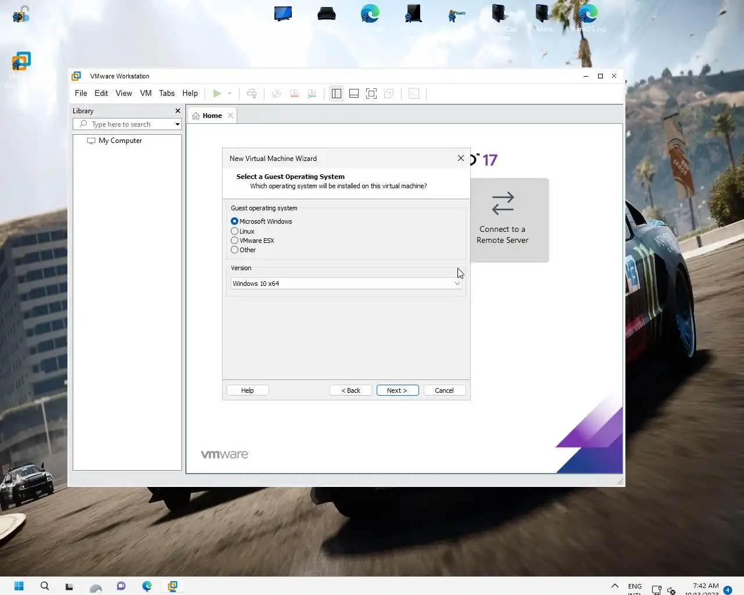Close the Library panel
This screenshot has width=744, height=595.
[178, 111]
